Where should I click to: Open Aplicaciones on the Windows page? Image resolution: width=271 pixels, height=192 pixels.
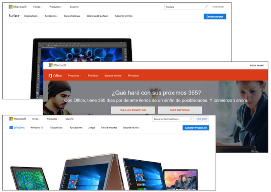pos(76,127)
